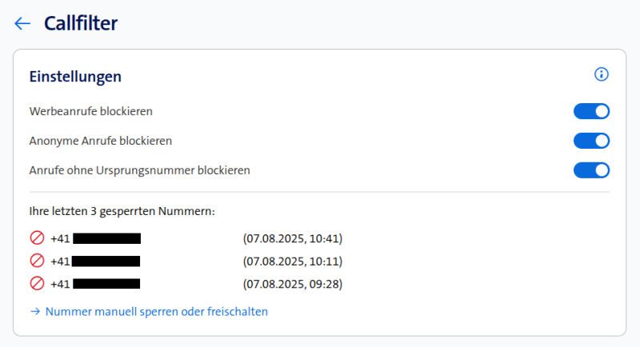
Task: Click the 'Werbeanrufe blockieren' label text
Action: pos(90,111)
